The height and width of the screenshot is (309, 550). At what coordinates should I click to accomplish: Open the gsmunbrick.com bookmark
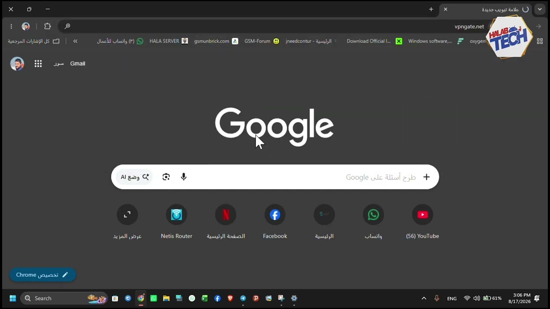216,41
